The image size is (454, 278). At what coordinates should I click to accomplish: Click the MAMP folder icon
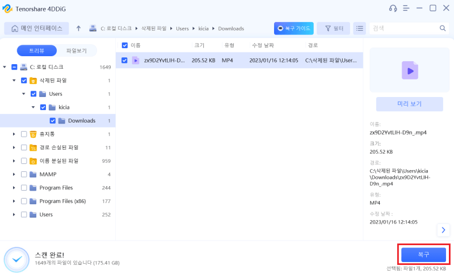pos(33,174)
